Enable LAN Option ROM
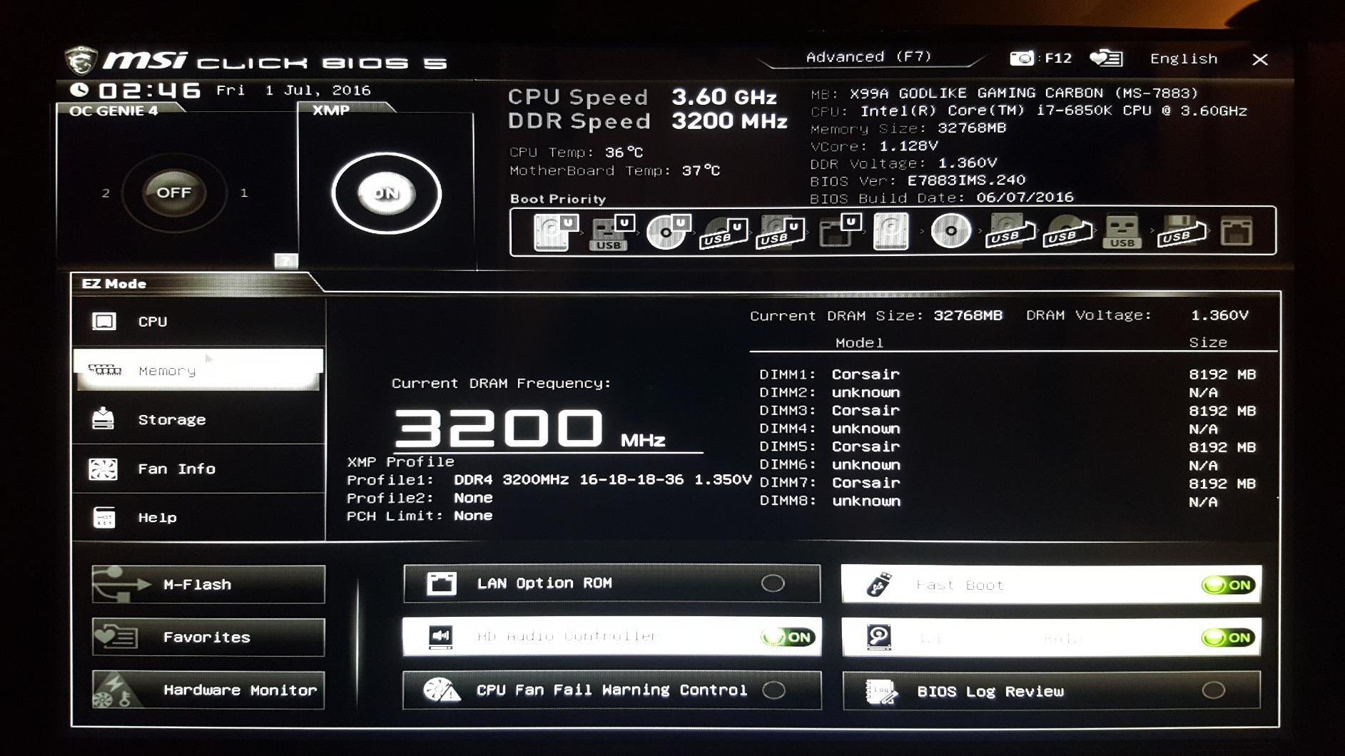This screenshot has height=756, width=1345. (611, 583)
